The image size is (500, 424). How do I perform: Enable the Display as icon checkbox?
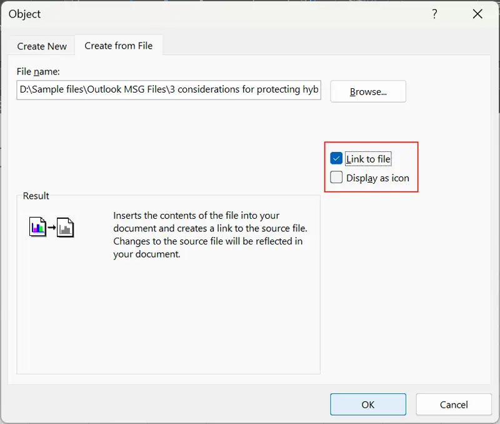(337, 178)
